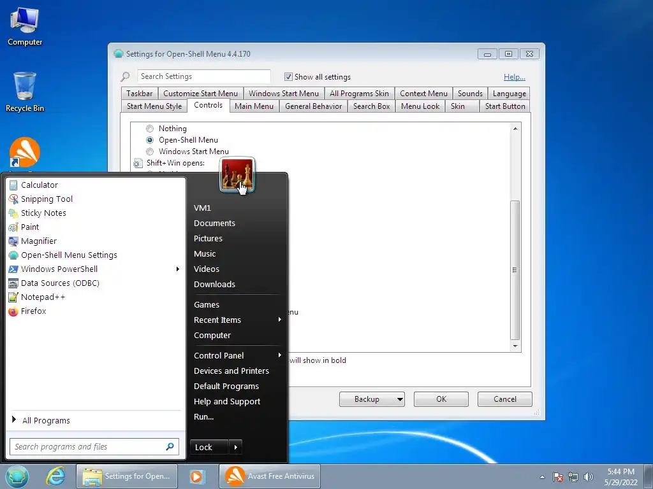Open the Help... link
Screen dimensions: 653x489
point(515,77)
